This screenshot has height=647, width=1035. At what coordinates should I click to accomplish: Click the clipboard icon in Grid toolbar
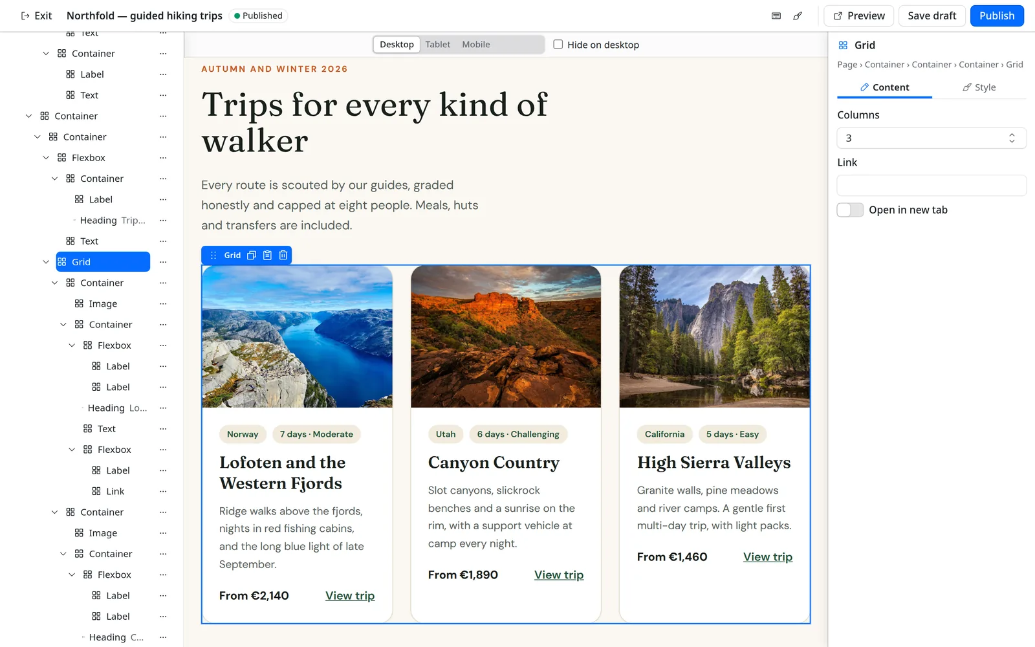point(267,256)
